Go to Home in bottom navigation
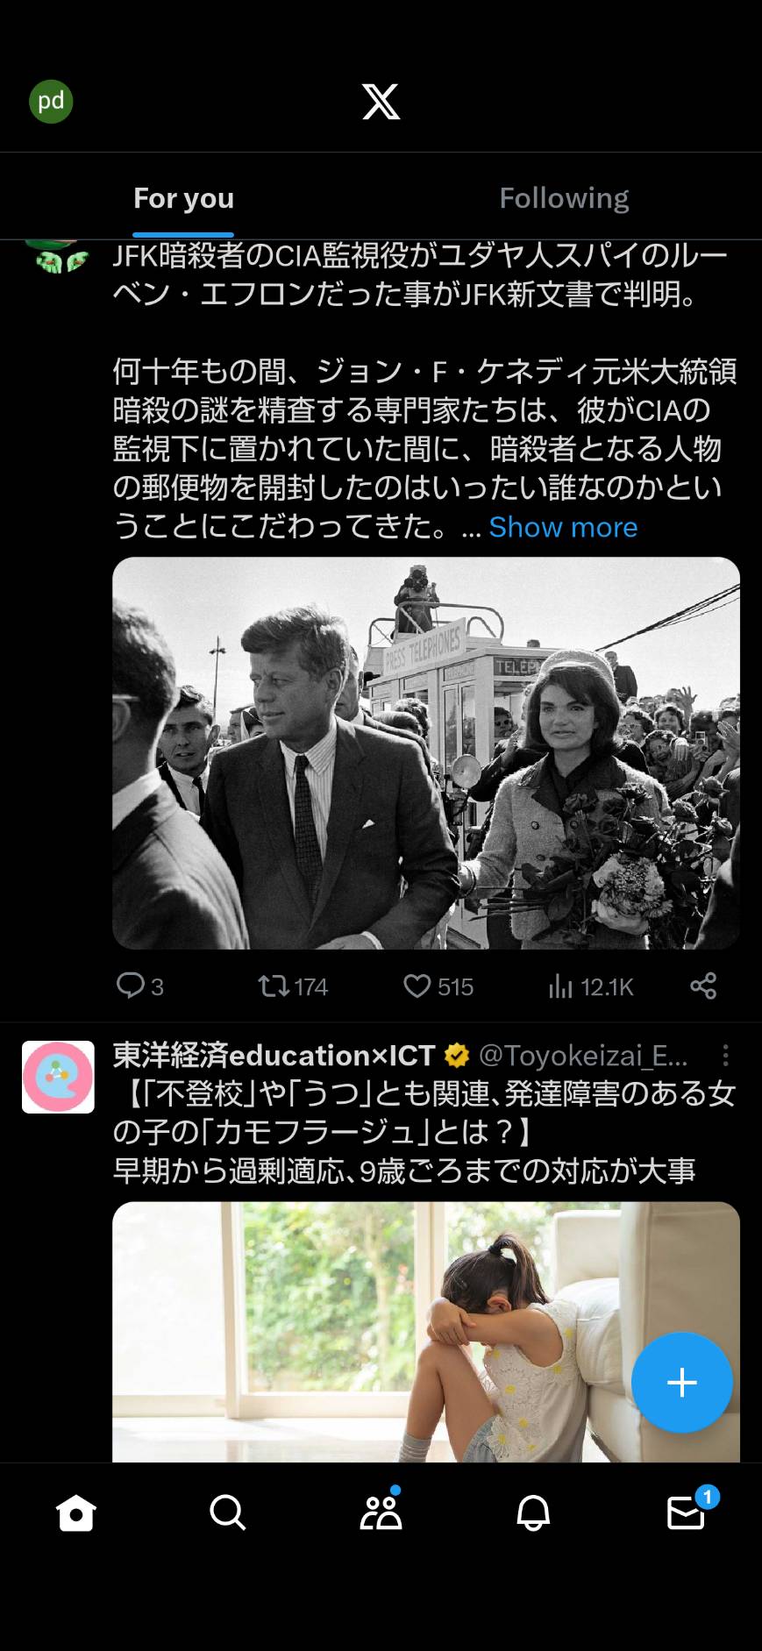Image resolution: width=762 pixels, height=1651 pixels. [x=75, y=1512]
